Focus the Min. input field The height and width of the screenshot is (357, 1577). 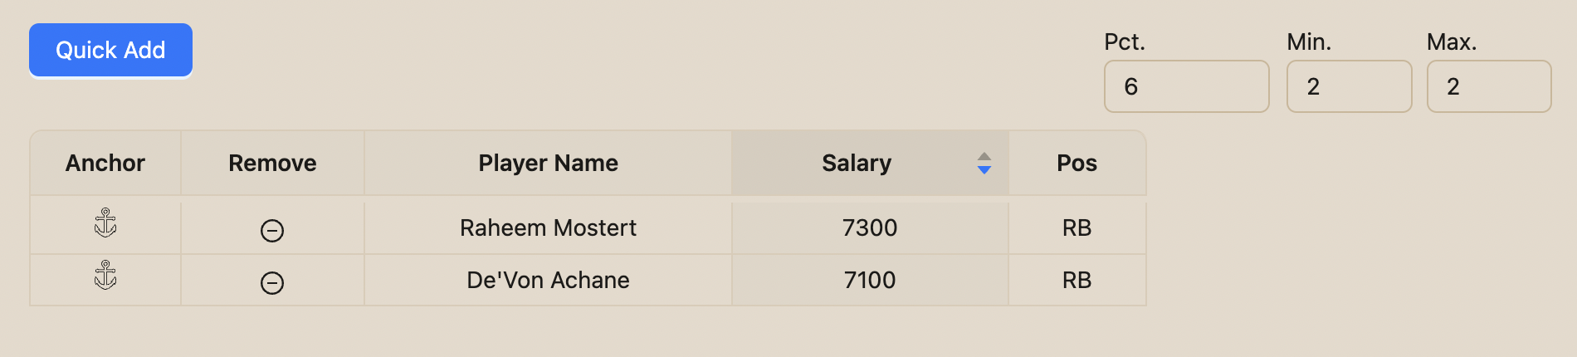pos(1349,86)
